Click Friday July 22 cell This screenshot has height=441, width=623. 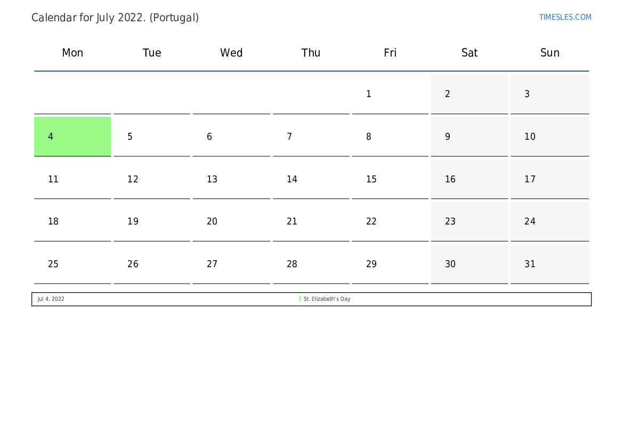(x=390, y=221)
